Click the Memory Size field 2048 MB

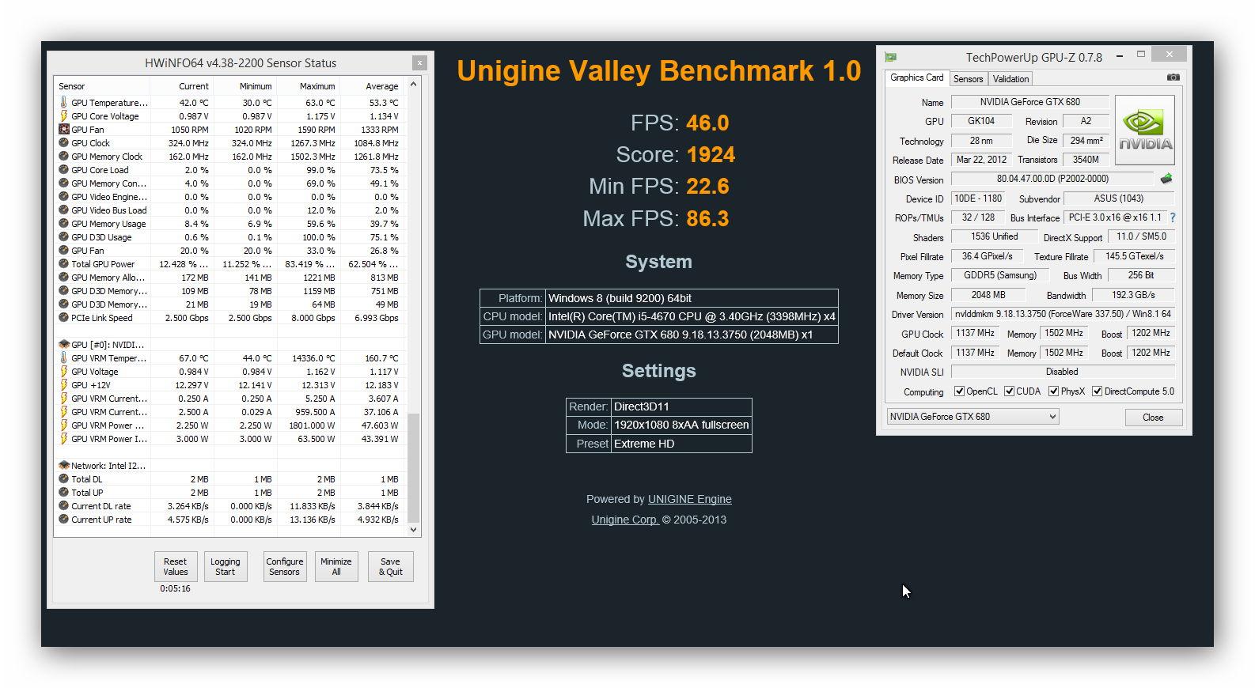[988, 295]
